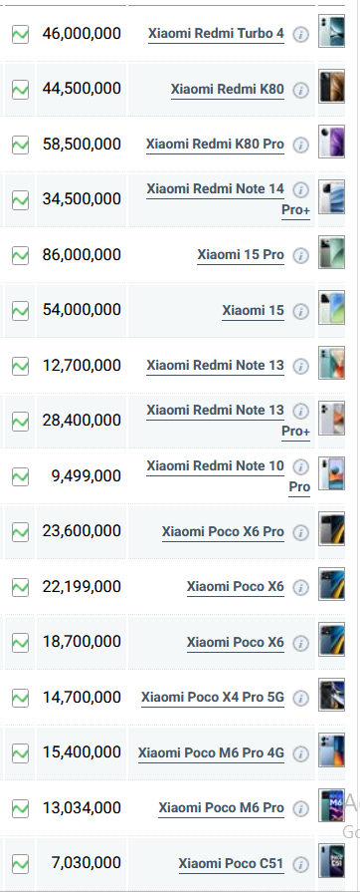
Task: View price chart for Xiaomi Poco M6 Pro 4G
Action: 21,753
